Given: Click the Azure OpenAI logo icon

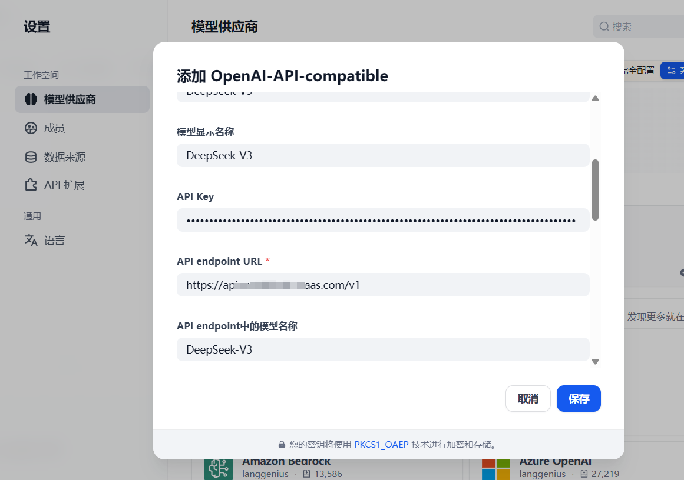Looking at the screenshot, I should point(496,469).
